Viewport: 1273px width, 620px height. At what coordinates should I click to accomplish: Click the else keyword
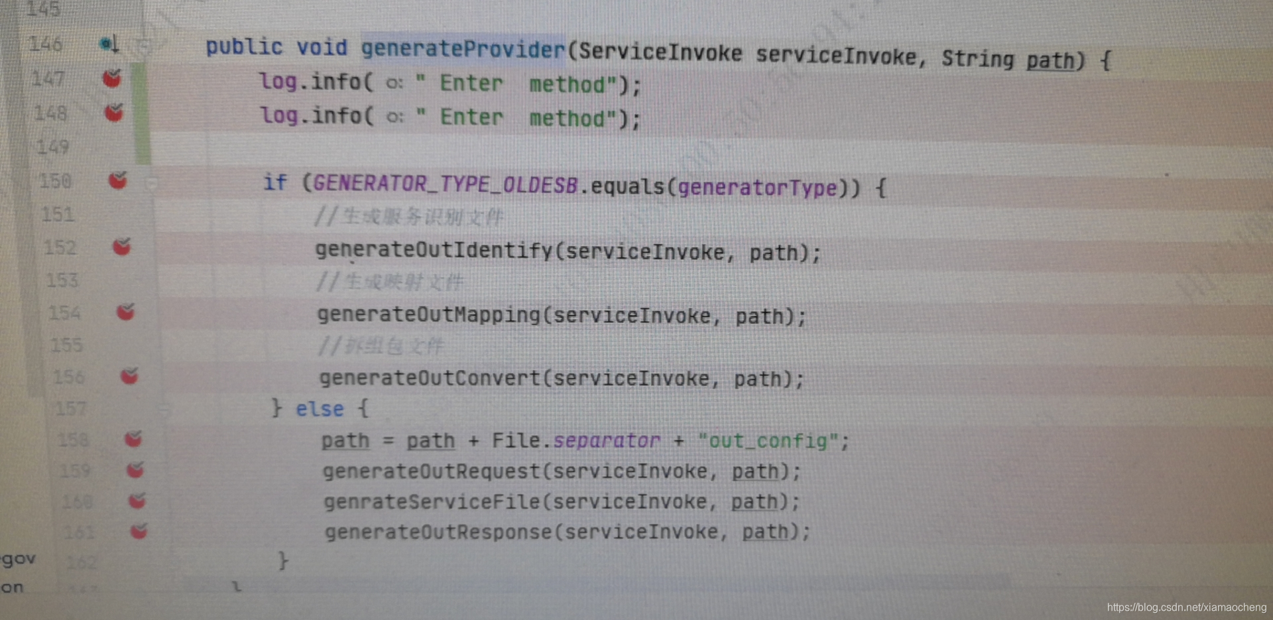click(320, 408)
